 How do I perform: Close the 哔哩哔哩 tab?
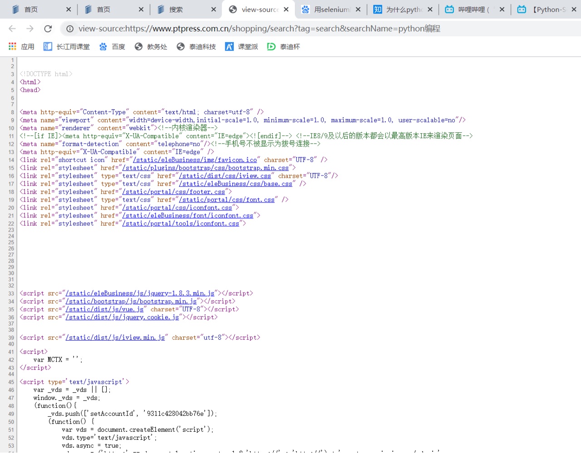coord(502,9)
